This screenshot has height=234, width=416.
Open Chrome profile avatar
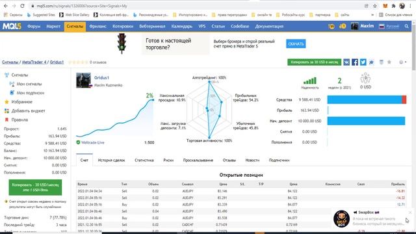tap(402, 6)
